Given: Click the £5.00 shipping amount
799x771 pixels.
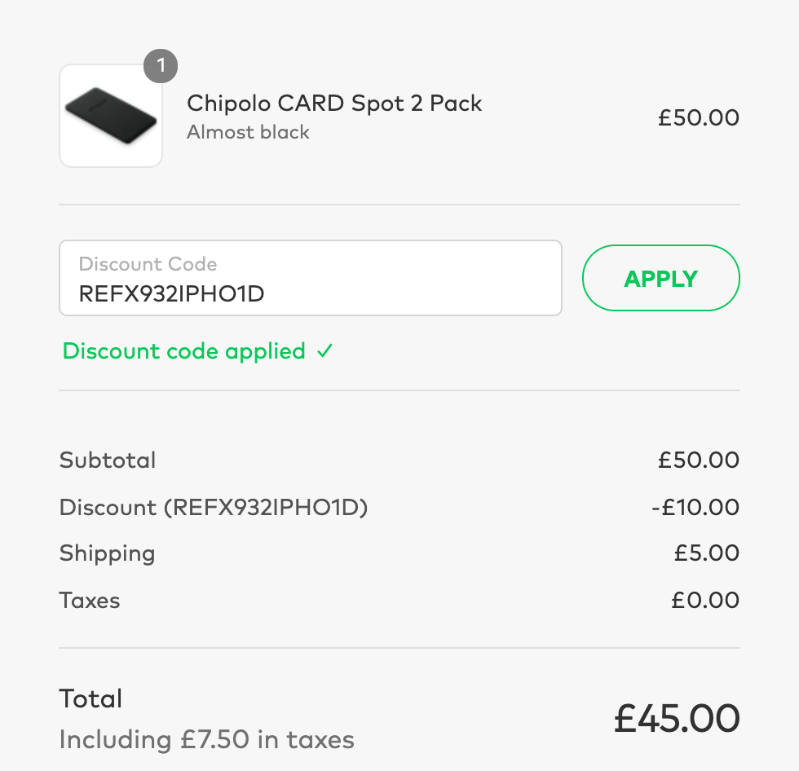Looking at the screenshot, I should [706, 553].
